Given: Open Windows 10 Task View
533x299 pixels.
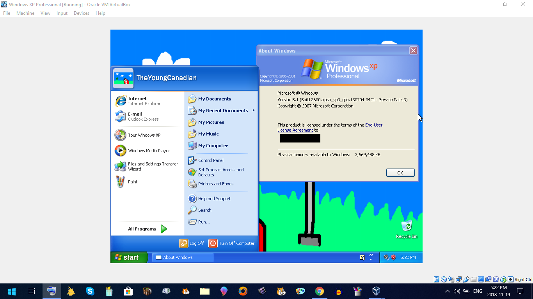Looking at the screenshot, I should pyautogui.click(x=32, y=291).
